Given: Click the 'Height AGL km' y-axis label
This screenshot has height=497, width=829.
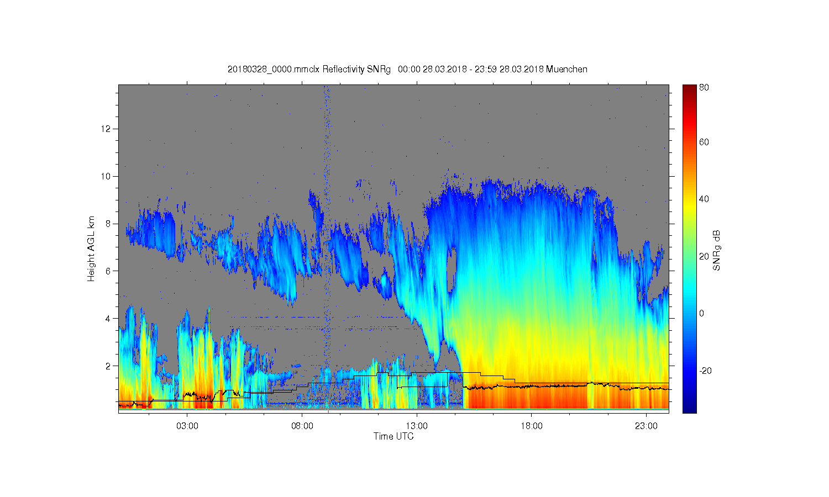Looking at the screenshot, I should [x=91, y=248].
